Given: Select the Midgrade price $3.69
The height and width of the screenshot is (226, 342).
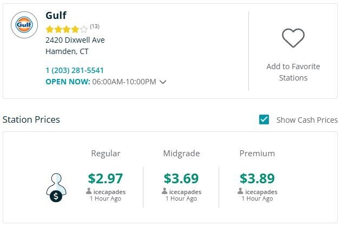Looking at the screenshot, I should [181, 178].
